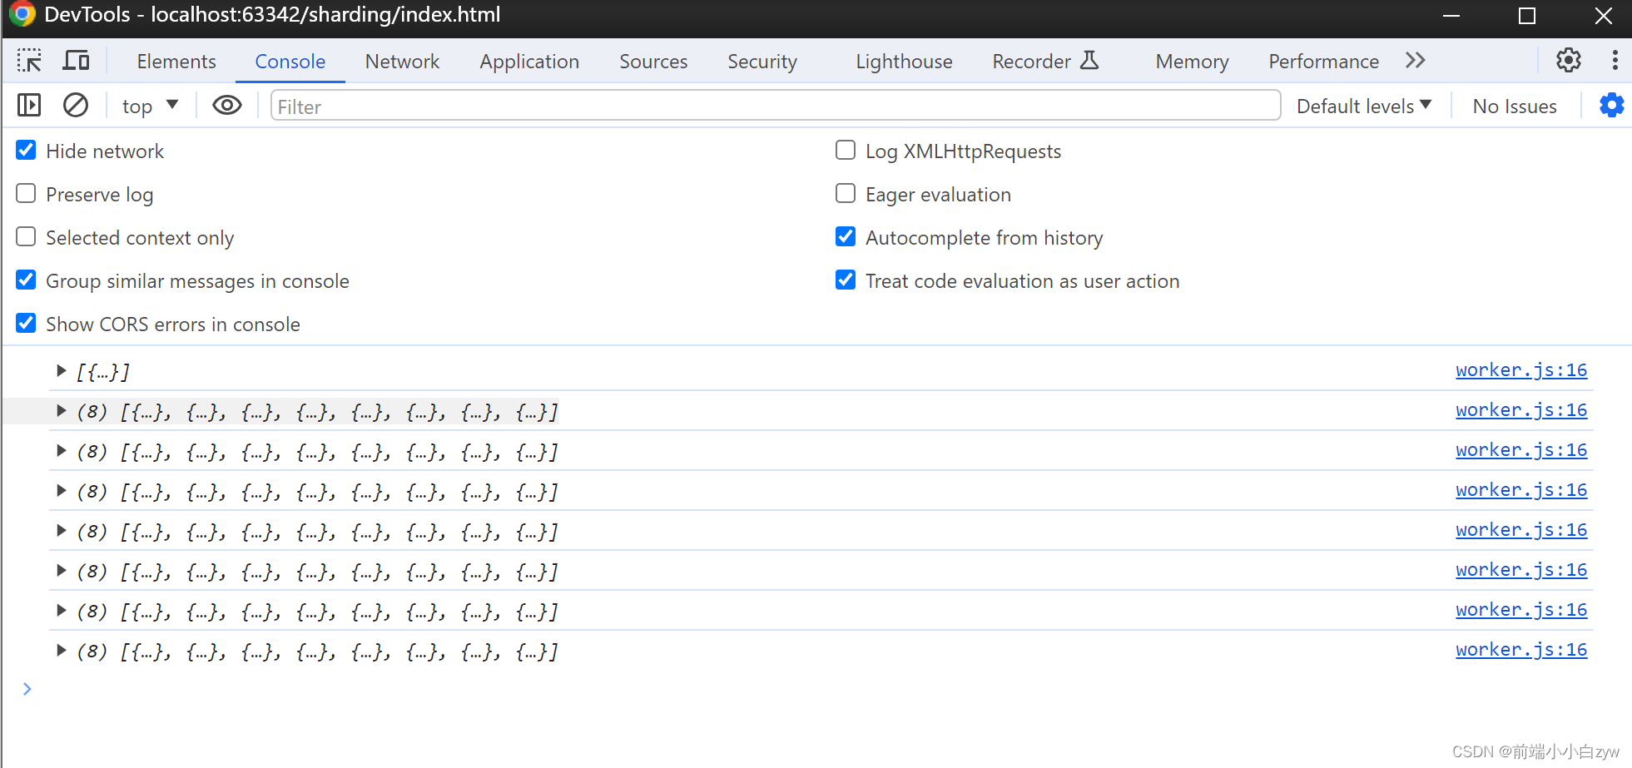Activate the inspect element picker icon
The height and width of the screenshot is (768, 1632).
coord(29,61)
